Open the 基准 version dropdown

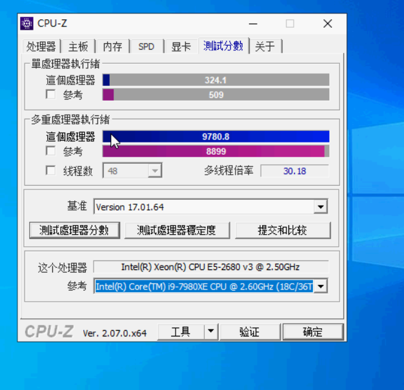(321, 206)
